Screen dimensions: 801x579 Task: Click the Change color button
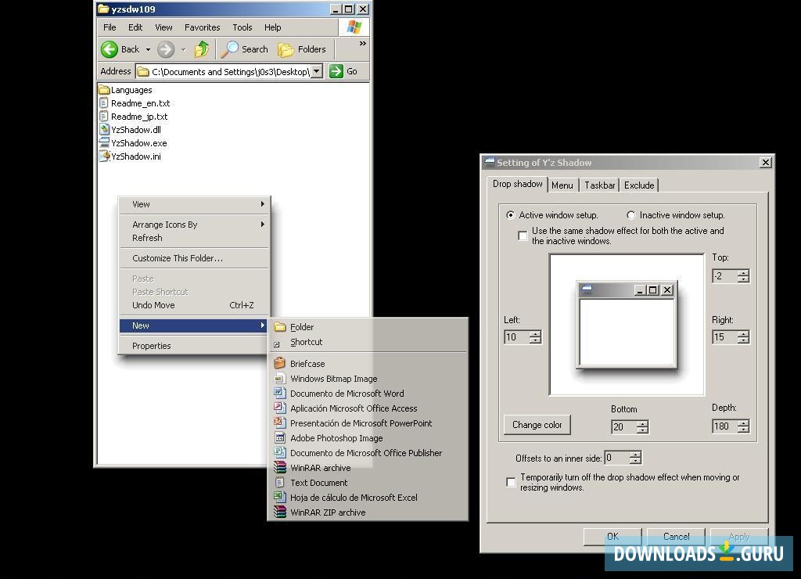[537, 424]
